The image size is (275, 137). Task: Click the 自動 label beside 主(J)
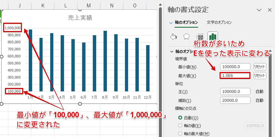click(260, 92)
